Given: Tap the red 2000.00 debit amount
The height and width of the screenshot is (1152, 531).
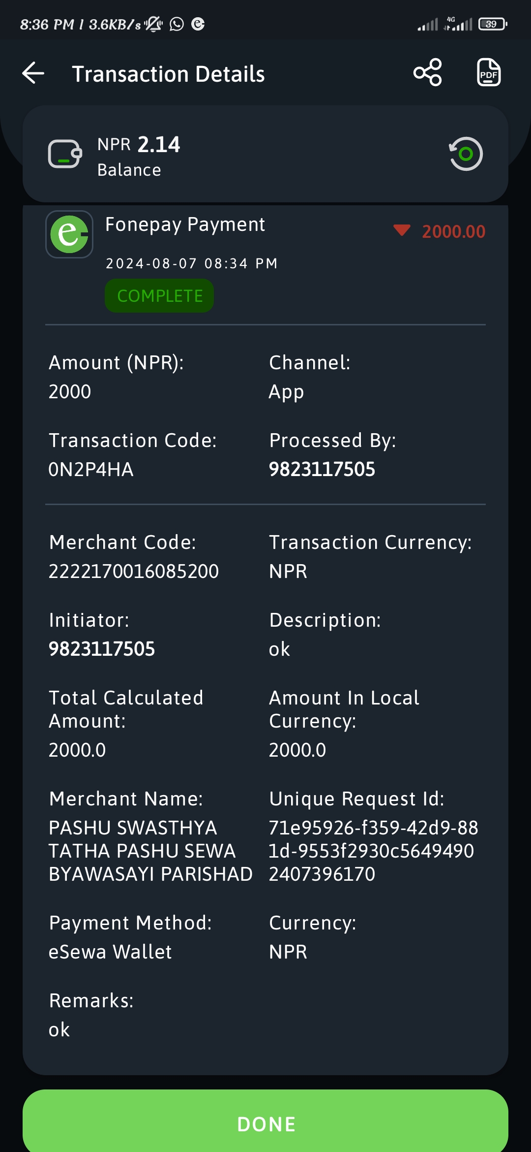Looking at the screenshot, I should pyautogui.click(x=453, y=231).
